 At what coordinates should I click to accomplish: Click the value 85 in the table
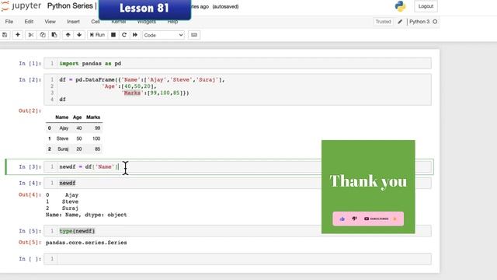point(97,149)
